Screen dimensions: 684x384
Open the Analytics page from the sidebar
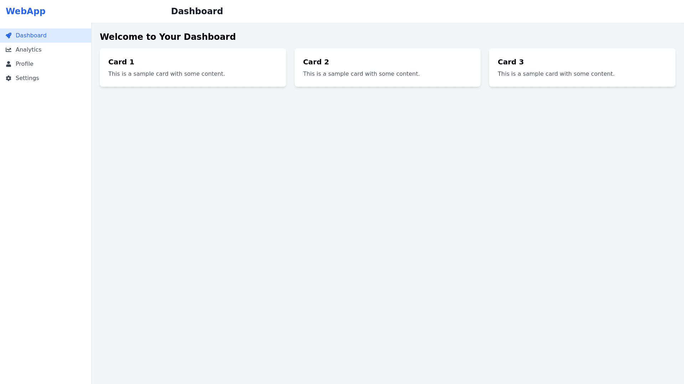28,50
